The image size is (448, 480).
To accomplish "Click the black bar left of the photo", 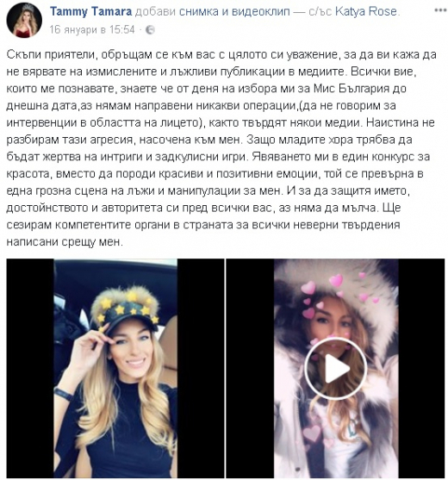I will coord(30,368).
